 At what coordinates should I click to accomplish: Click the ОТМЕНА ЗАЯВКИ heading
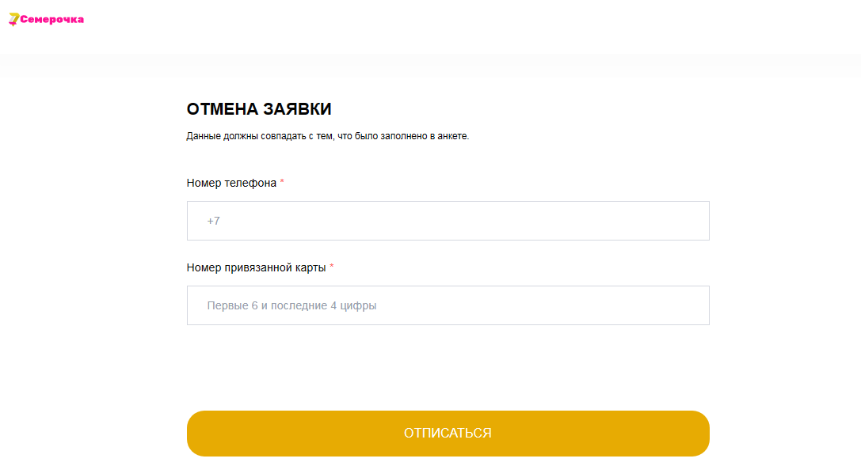[259, 109]
